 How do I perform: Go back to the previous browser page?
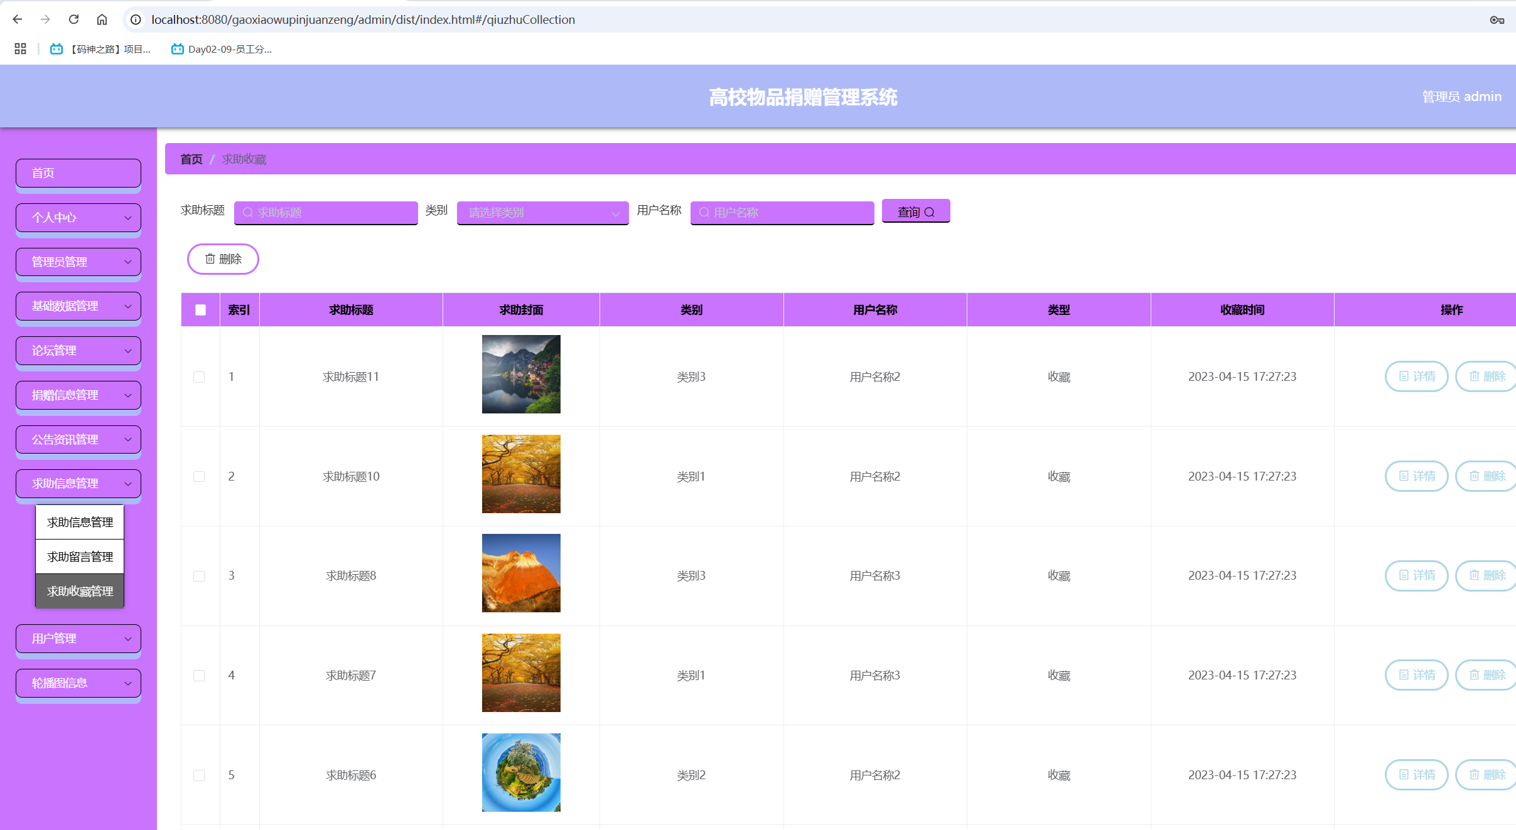click(18, 19)
